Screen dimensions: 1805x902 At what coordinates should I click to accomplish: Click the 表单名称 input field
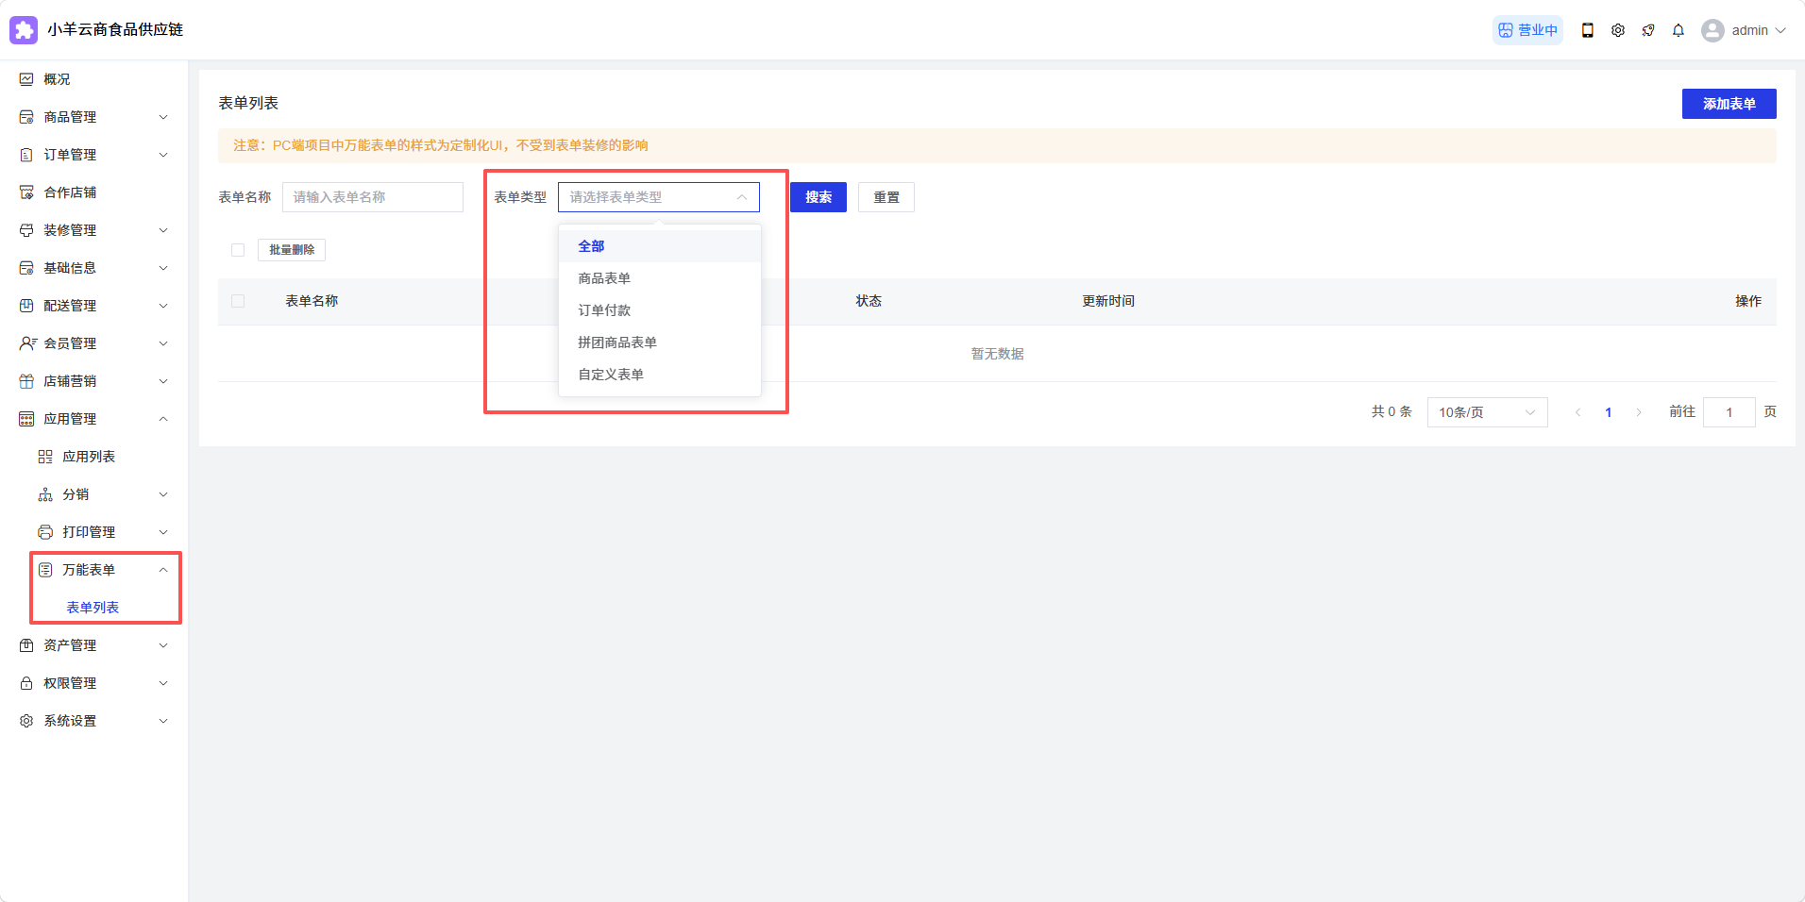coord(372,197)
